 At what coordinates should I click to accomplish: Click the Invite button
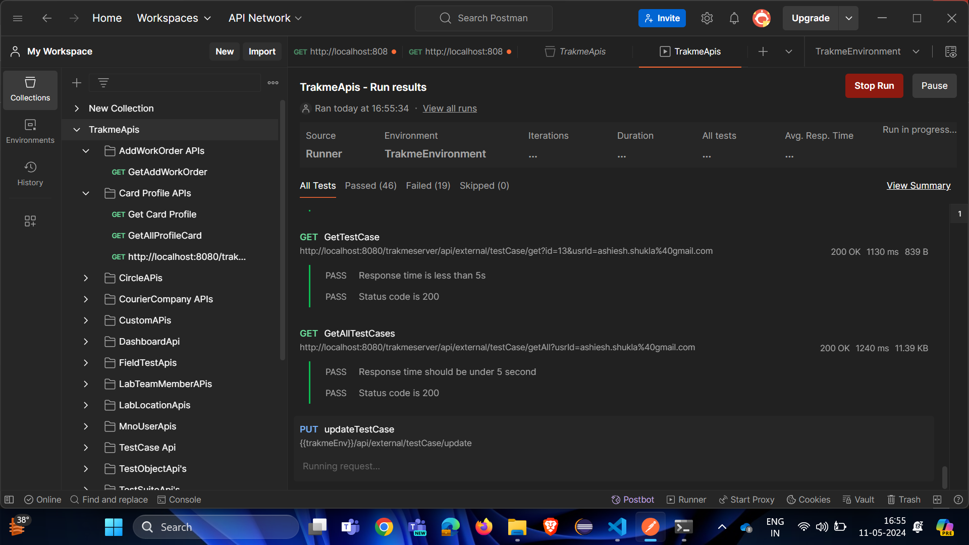tap(662, 18)
